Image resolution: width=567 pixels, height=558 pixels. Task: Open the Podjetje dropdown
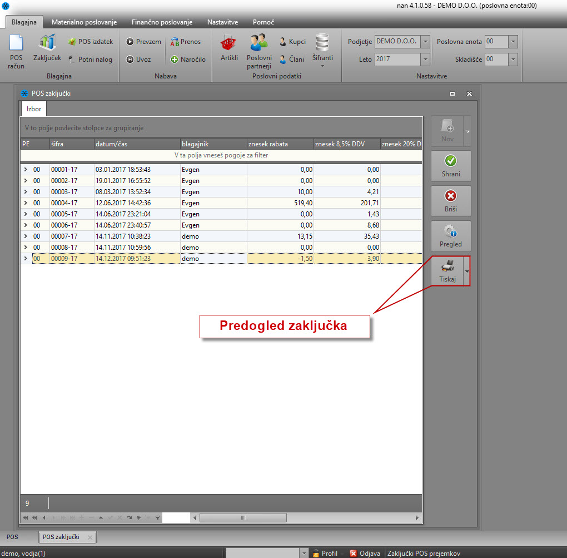[425, 41]
